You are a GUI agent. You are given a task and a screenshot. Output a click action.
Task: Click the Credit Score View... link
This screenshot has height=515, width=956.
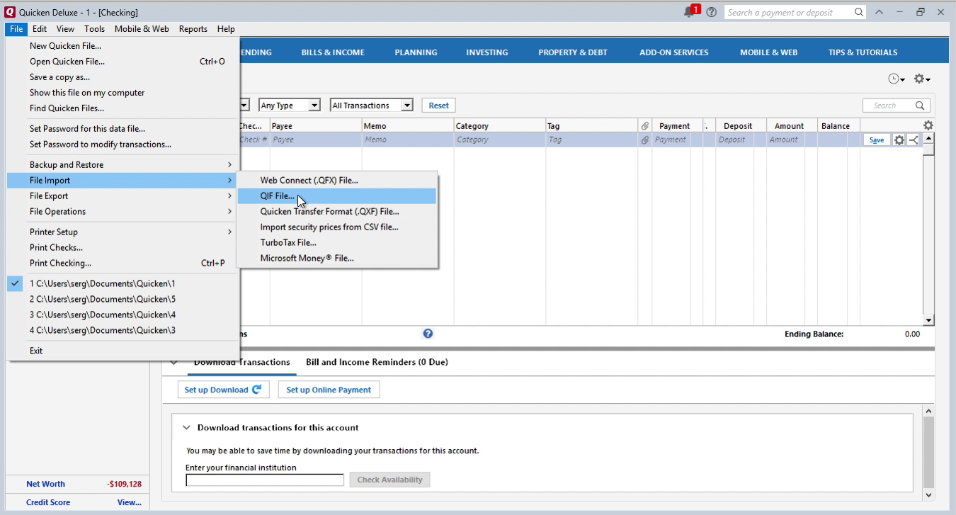pyautogui.click(x=130, y=502)
